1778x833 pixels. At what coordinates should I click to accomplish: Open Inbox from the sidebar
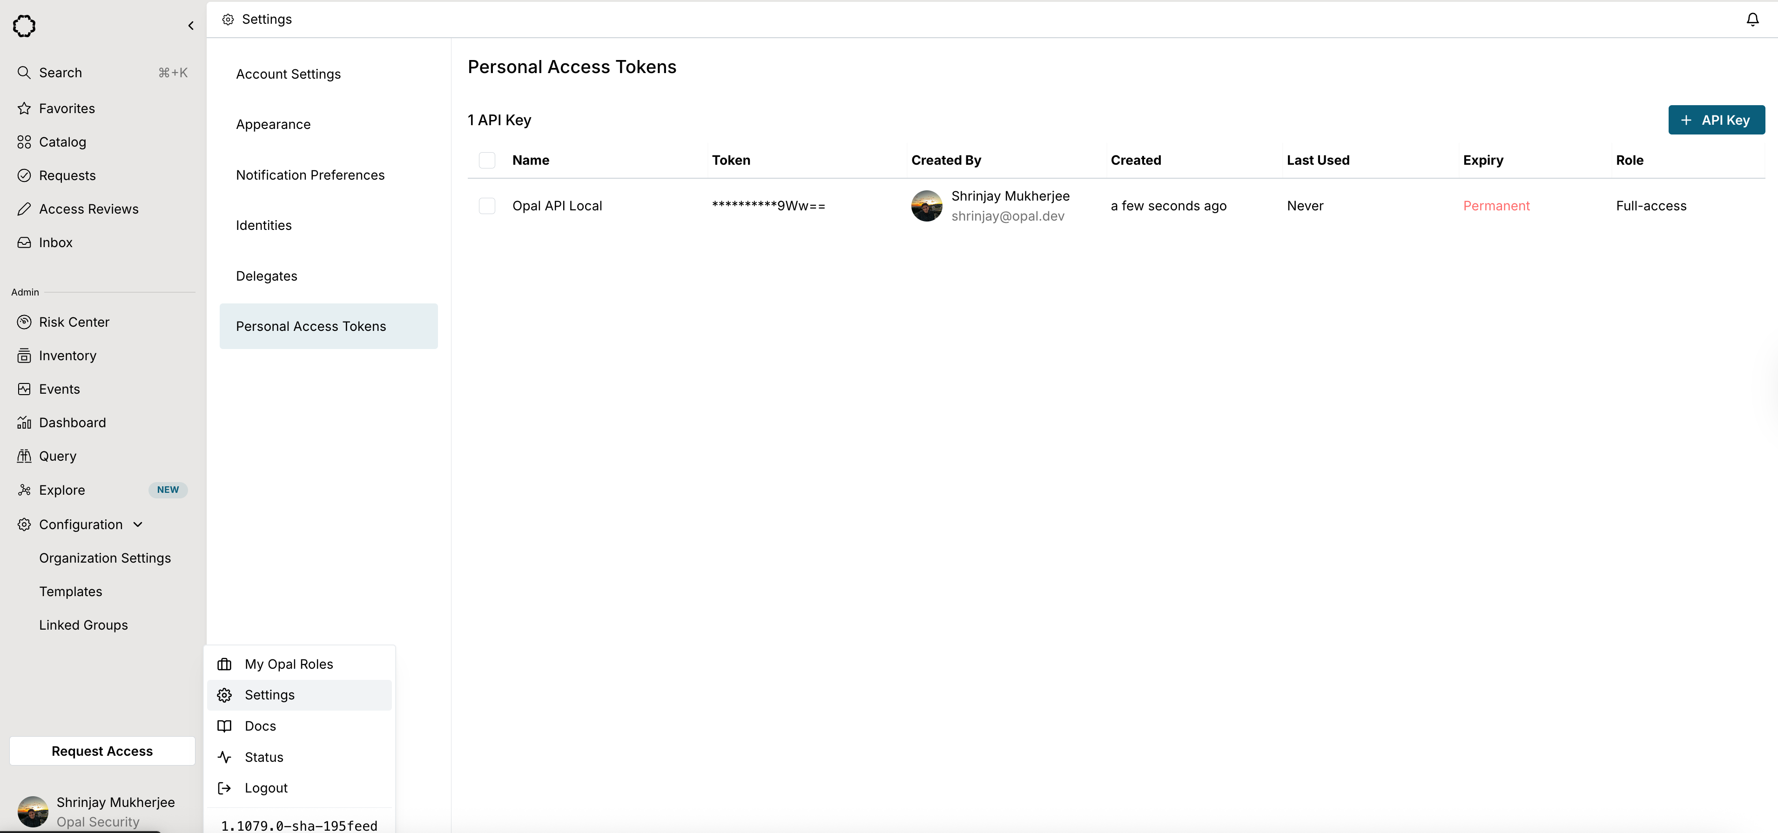tap(55, 243)
